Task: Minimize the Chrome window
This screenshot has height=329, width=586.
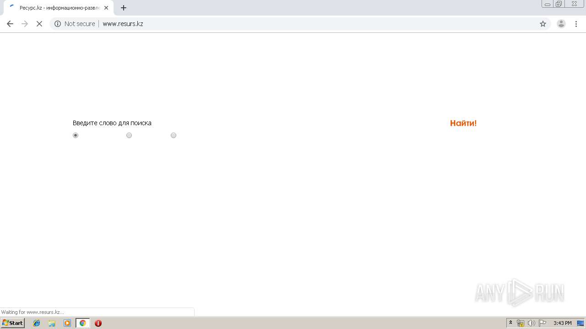Action: point(548,4)
